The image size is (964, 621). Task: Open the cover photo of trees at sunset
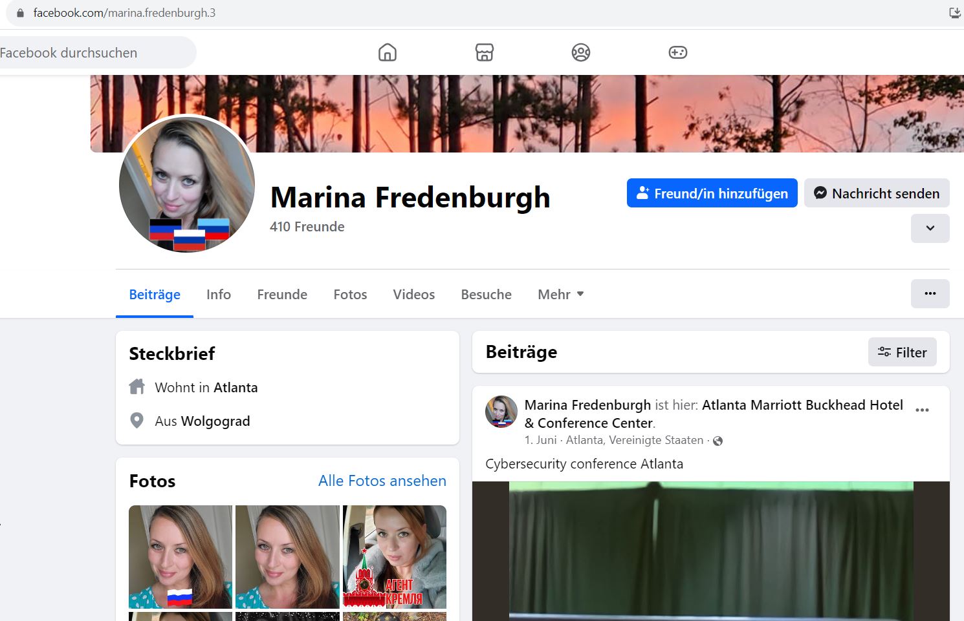tap(527, 114)
